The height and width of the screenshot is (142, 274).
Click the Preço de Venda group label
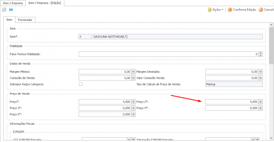point(20,94)
